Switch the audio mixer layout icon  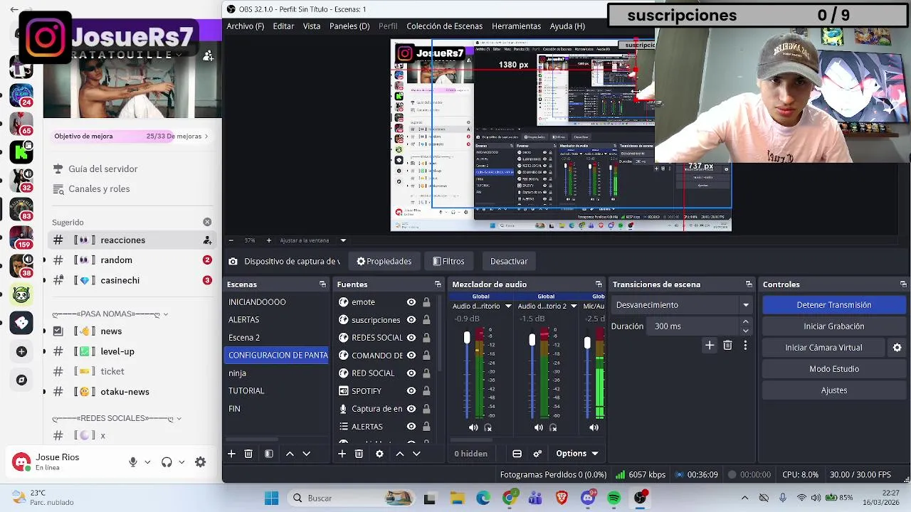coord(517,454)
